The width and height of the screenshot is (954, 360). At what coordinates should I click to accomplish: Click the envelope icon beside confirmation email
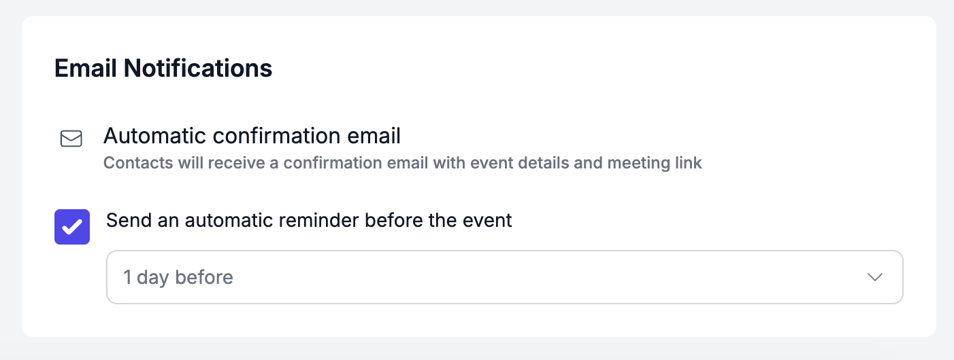pyautogui.click(x=71, y=139)
